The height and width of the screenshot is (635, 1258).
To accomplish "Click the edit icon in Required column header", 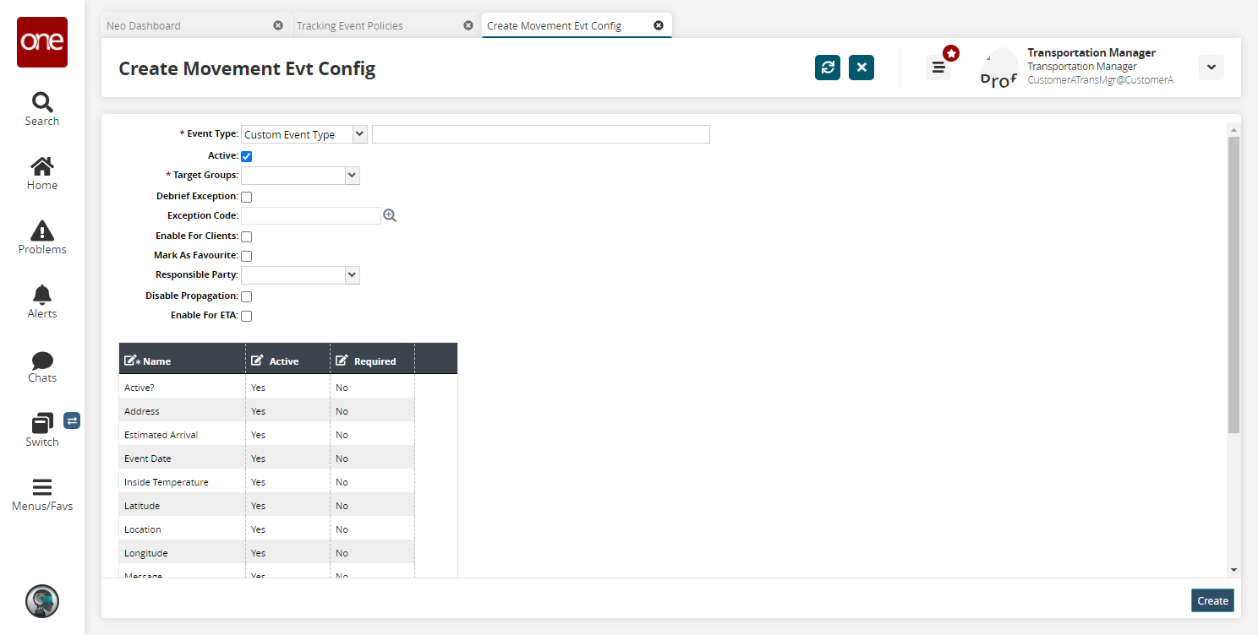I will (342, 361).
